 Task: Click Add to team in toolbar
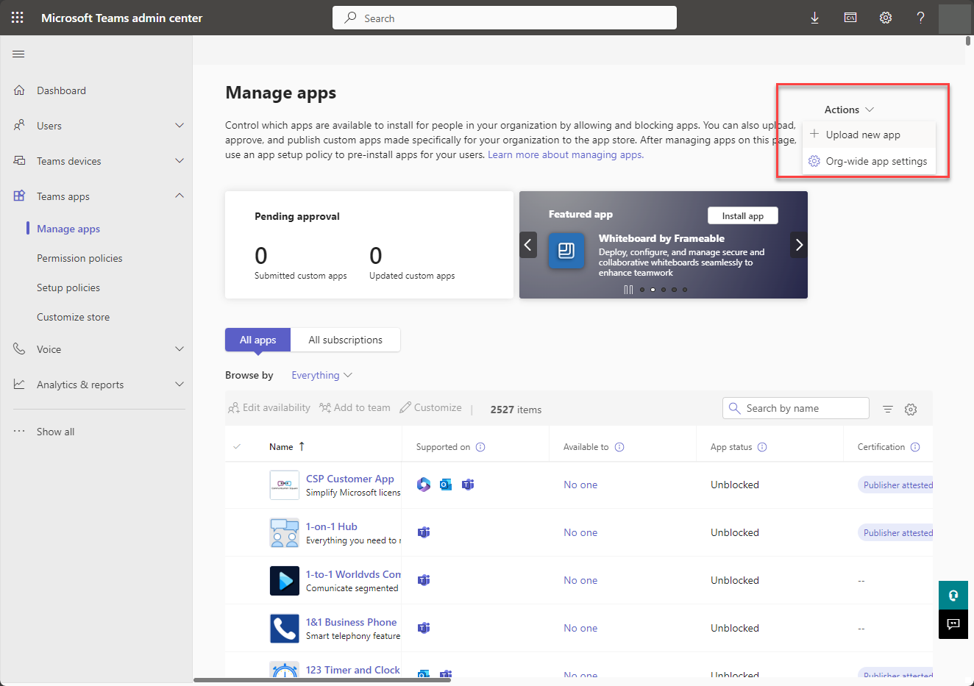click(x=355, y=408)
